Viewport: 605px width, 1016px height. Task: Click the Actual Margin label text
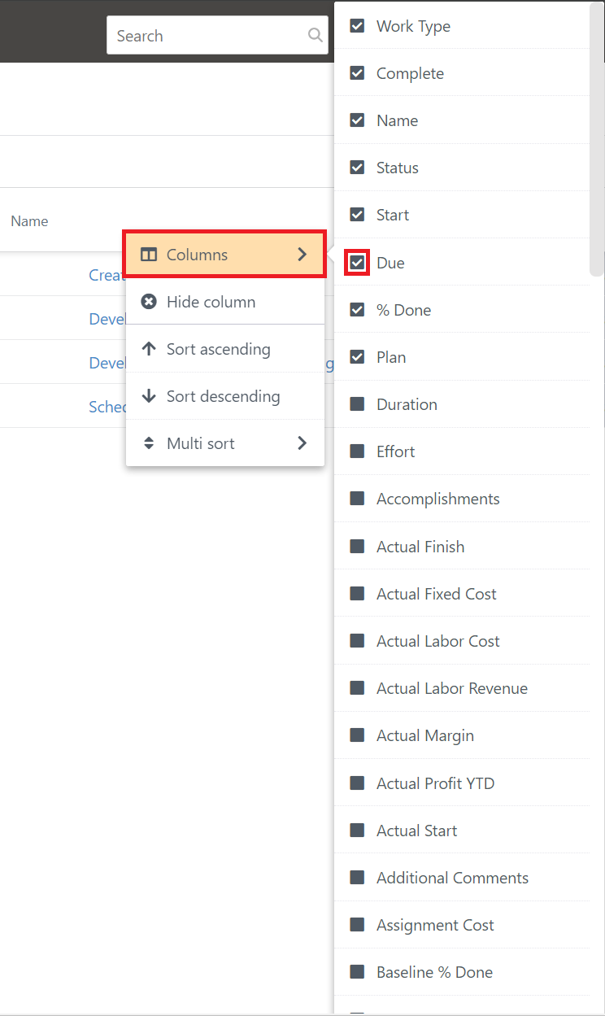pos(425,735)
